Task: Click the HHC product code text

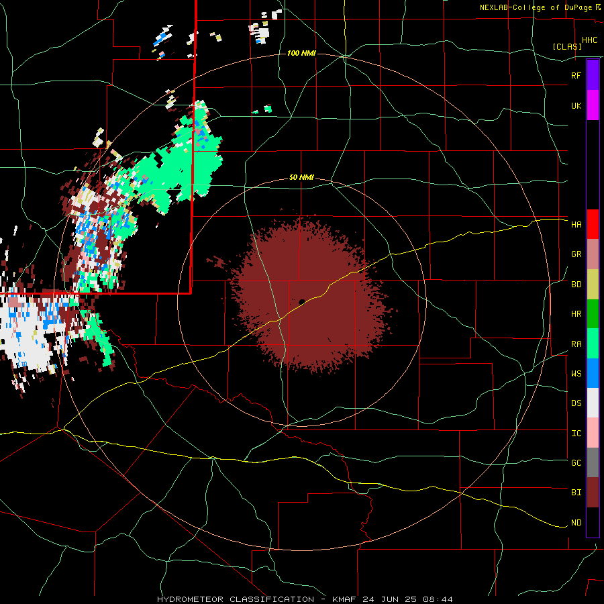Action: [x=589, y=40]
